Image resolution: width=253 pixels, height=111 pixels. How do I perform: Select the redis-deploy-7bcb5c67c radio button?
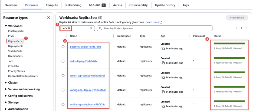[x=63, y=61]
